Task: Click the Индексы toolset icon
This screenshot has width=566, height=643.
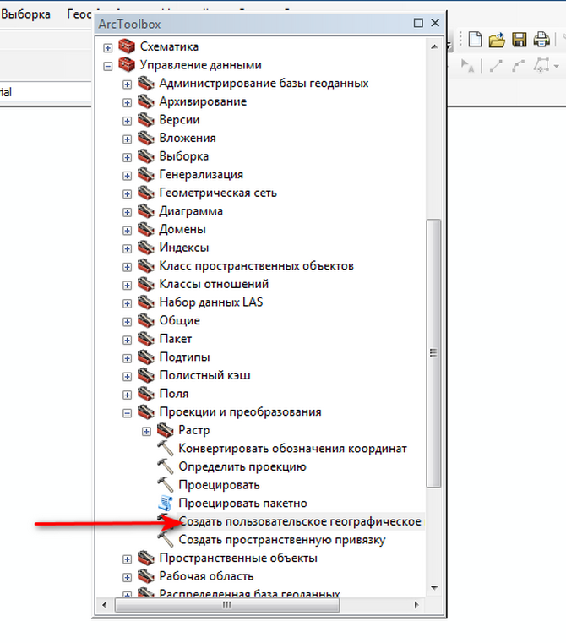Action: [x=145, y=248]
